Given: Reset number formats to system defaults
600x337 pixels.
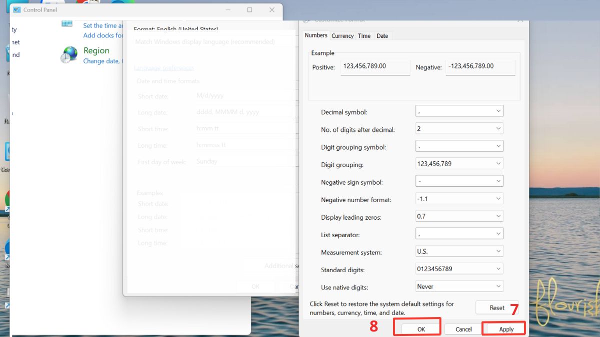Looking at the screenshot, I should click(497, 308).
